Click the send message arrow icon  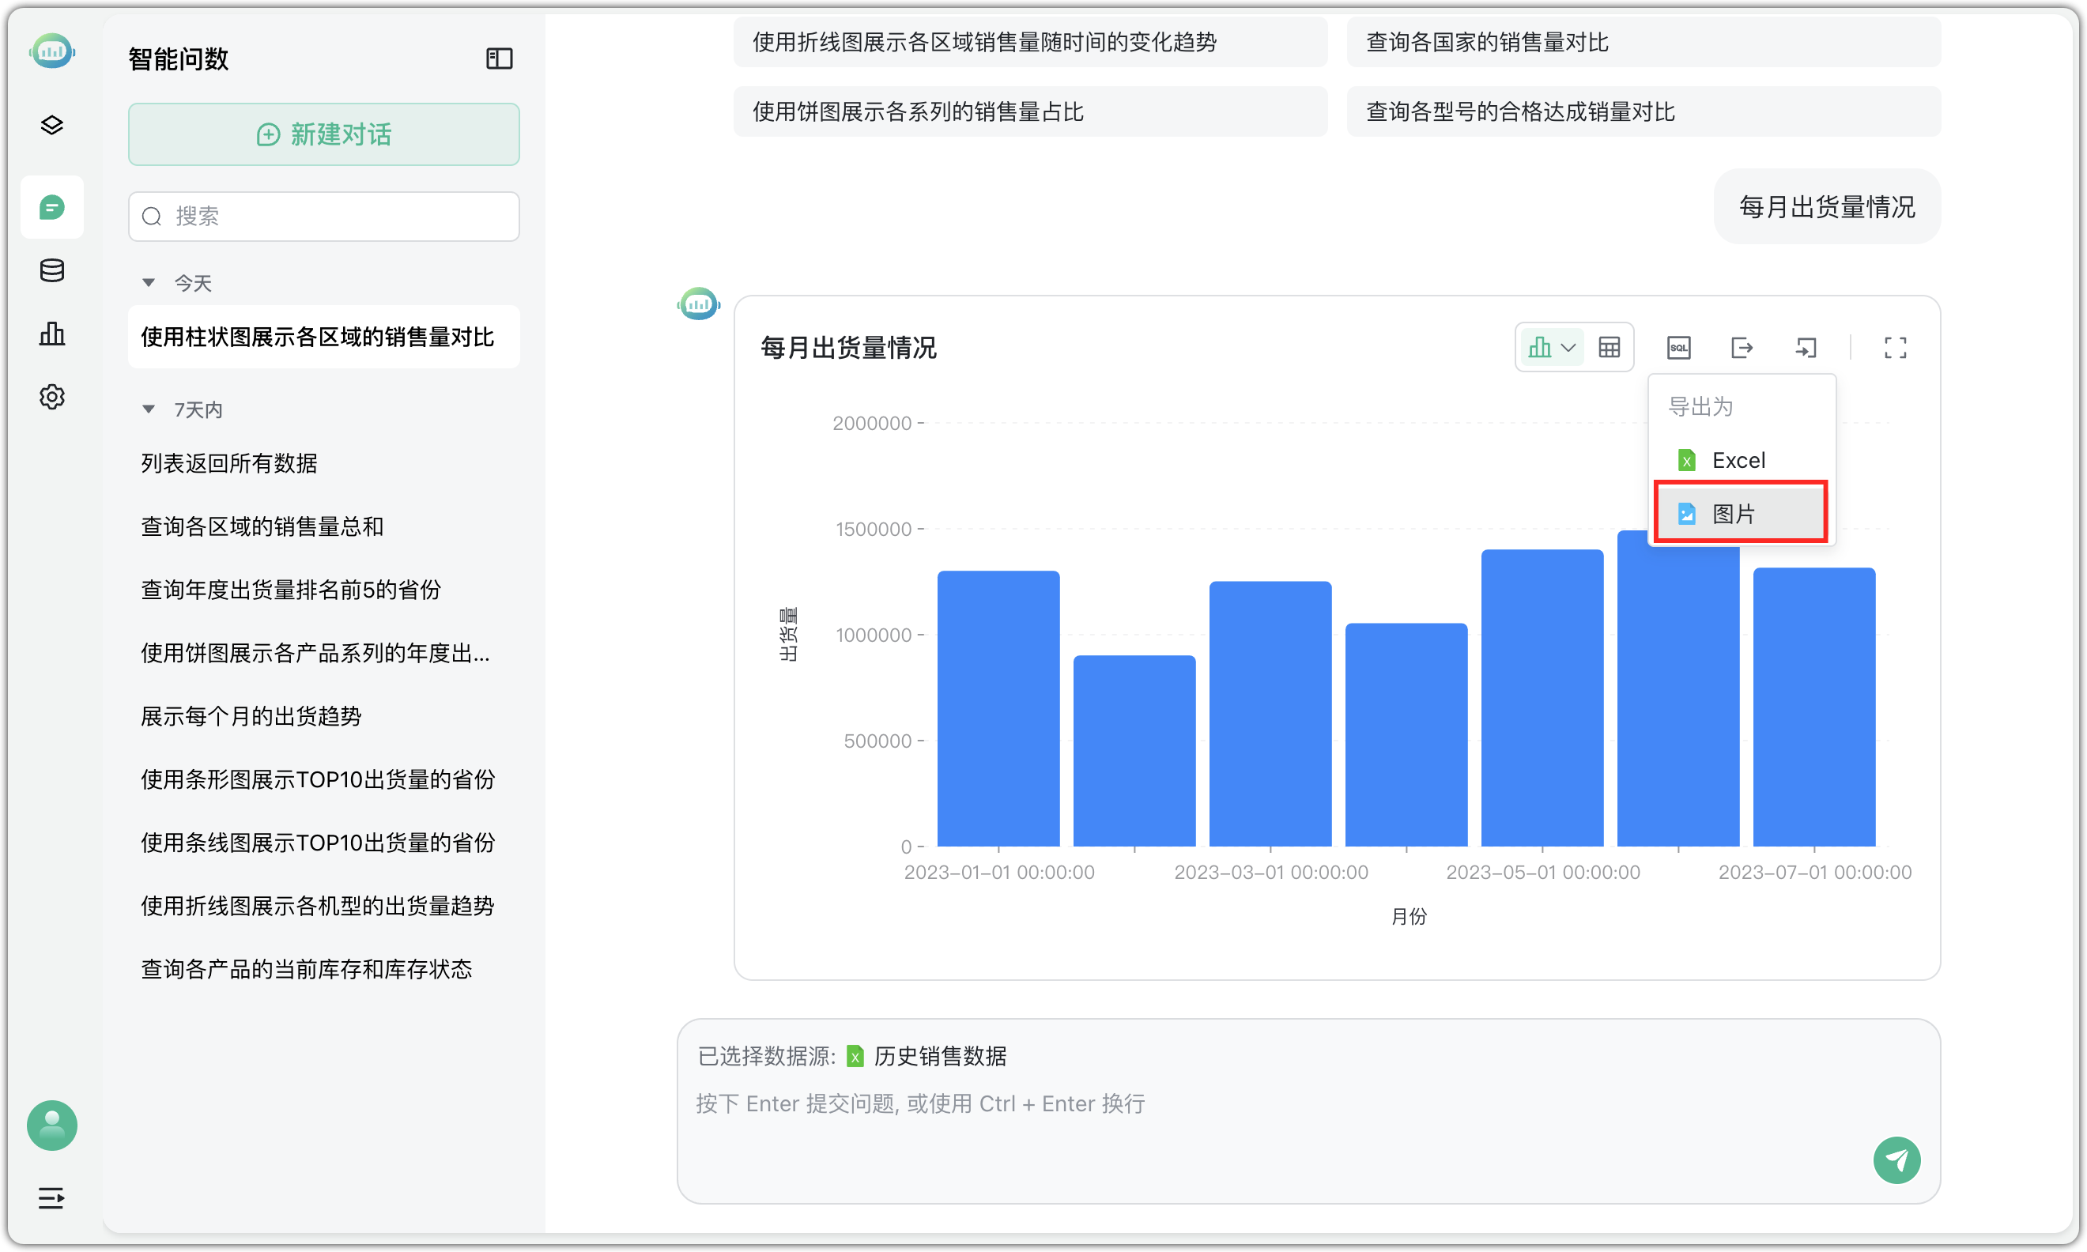tap(1897, 1160)
